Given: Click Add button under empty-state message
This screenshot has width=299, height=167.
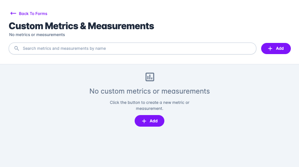Looking at the screenshot, I should click(149, 121).
